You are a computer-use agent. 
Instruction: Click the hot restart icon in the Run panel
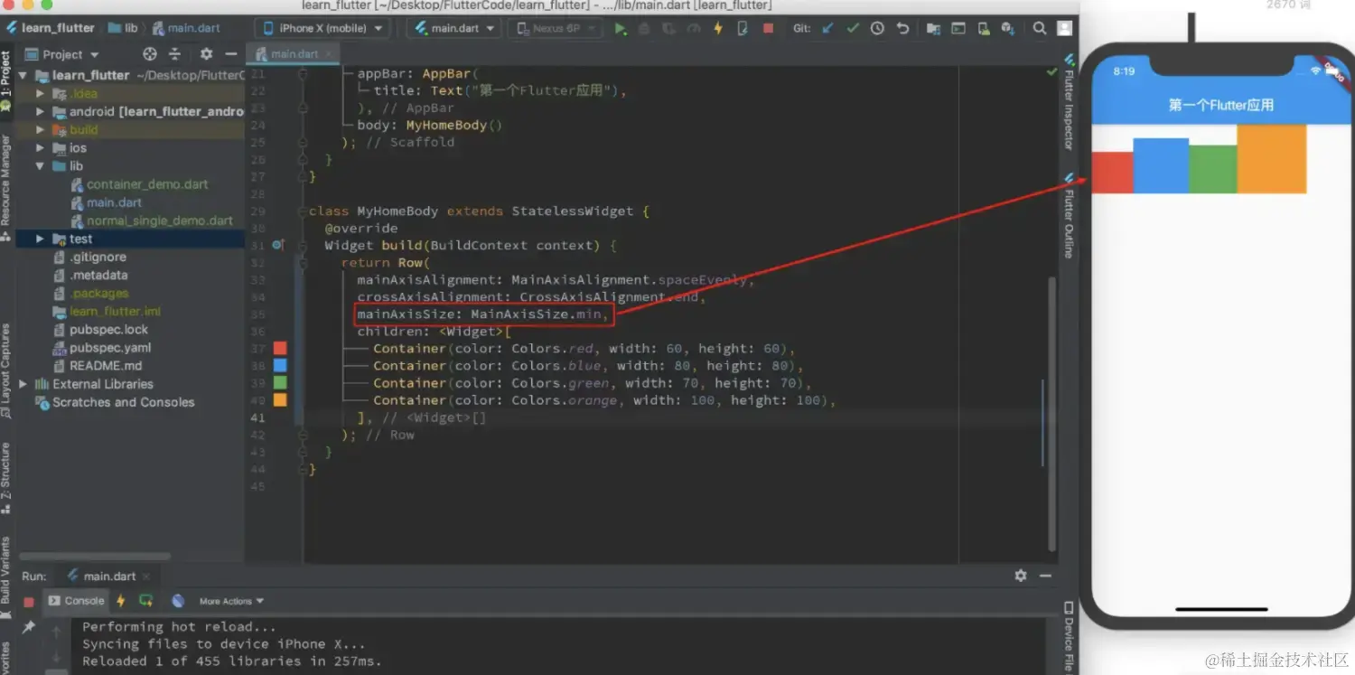point(146,601)
